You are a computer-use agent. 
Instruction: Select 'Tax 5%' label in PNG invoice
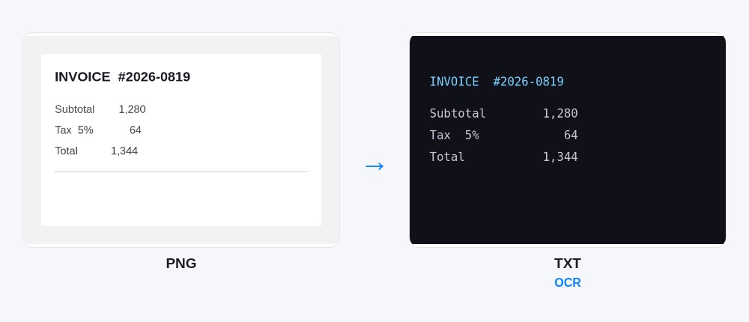pos(74,130)
